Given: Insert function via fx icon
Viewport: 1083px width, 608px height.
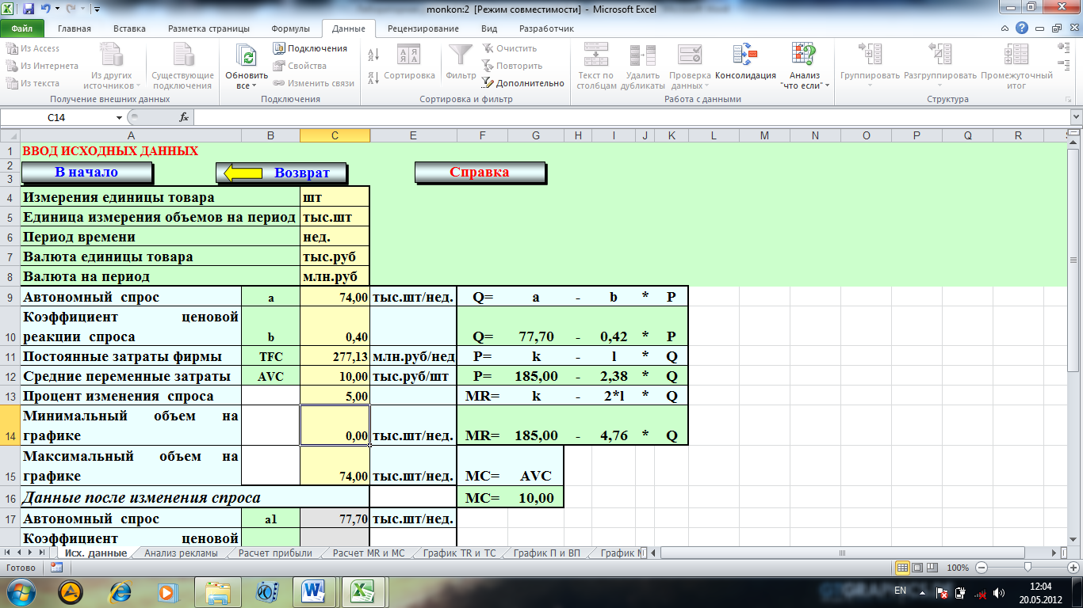Looking at the screenshot, I should pyautogui.click(x=184, y=117).
